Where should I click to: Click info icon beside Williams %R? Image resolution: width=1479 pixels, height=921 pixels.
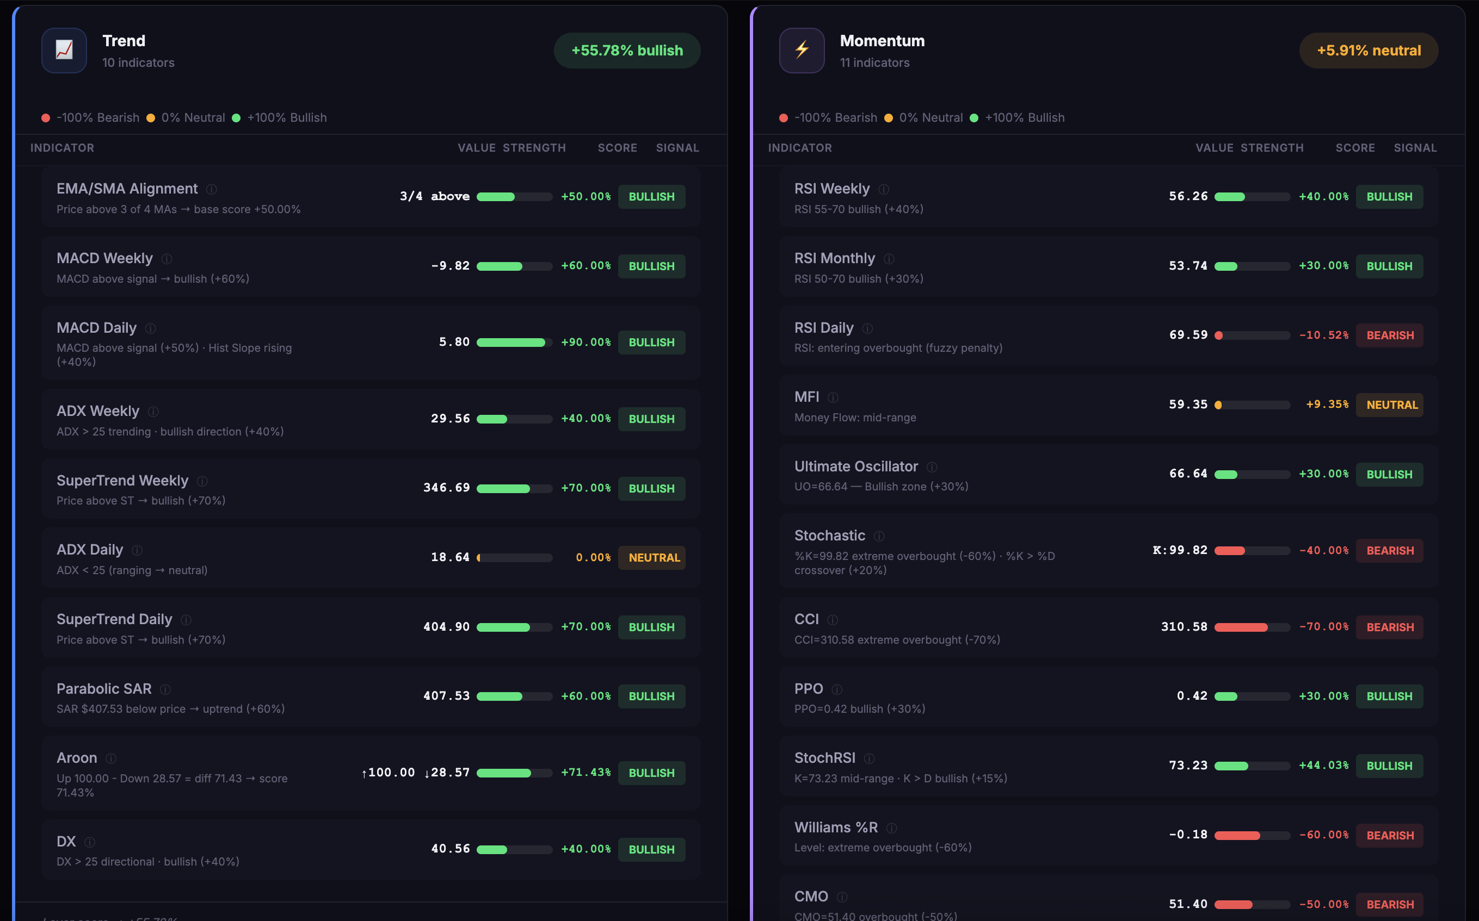click(x=891, y=828)
